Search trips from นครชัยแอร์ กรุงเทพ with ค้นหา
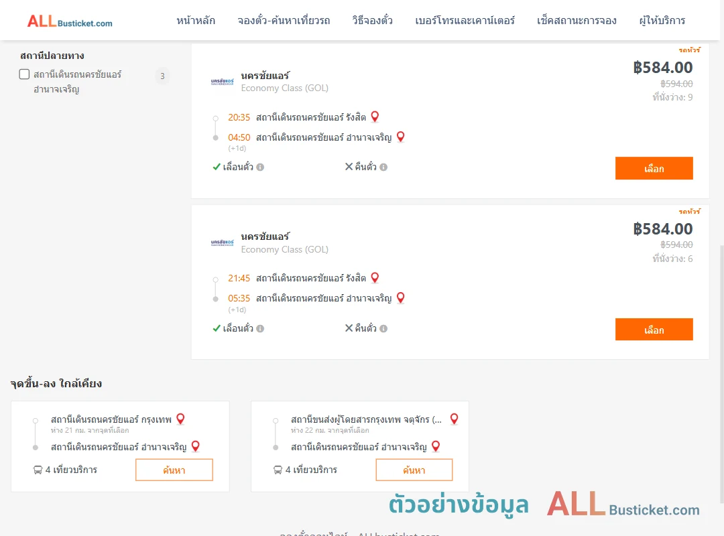 click(174, 470)
